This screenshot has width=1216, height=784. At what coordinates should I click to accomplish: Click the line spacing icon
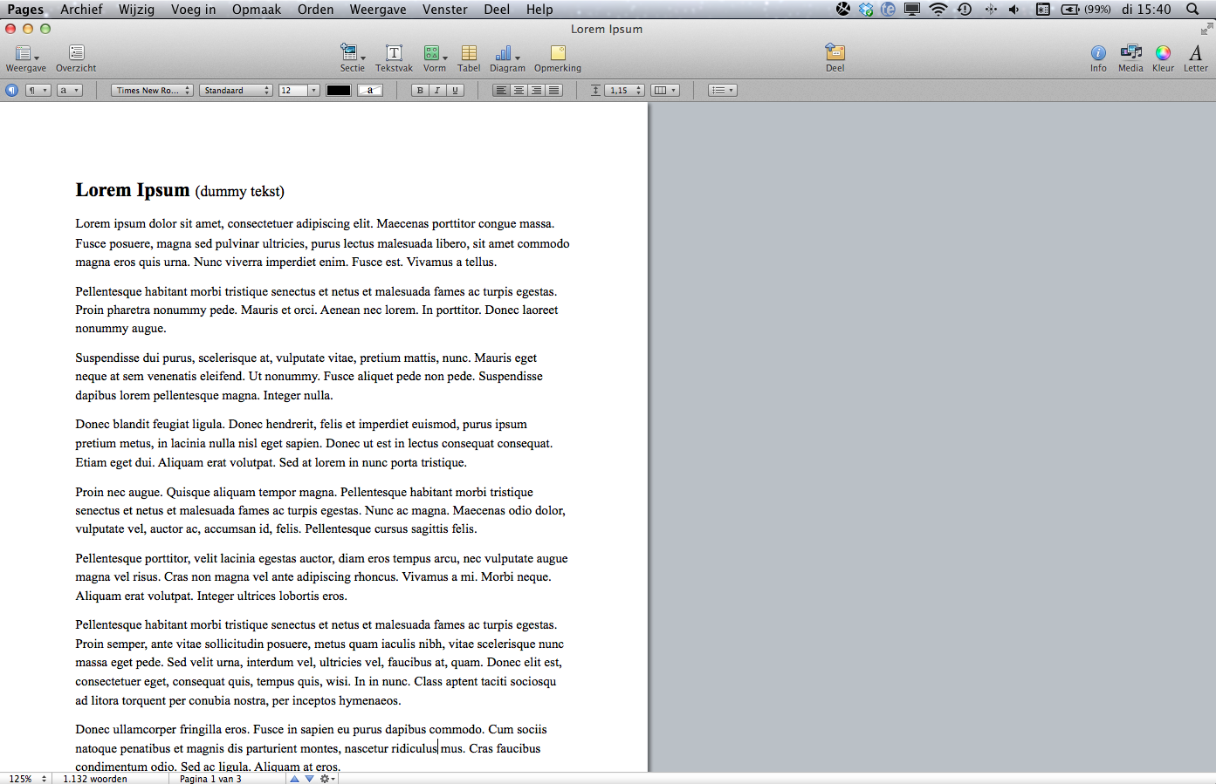pos(595,90)
